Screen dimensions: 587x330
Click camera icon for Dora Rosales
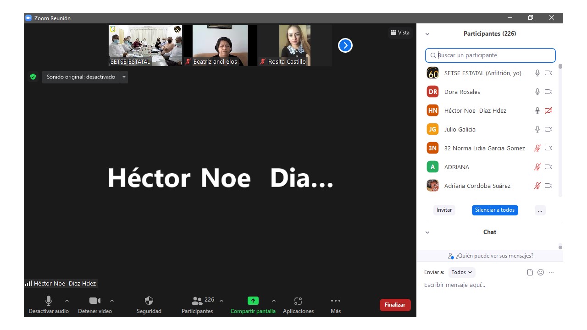[x=548, y=92]
